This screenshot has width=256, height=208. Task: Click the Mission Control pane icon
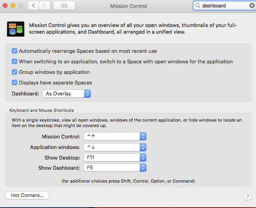(x=16, y=29)
